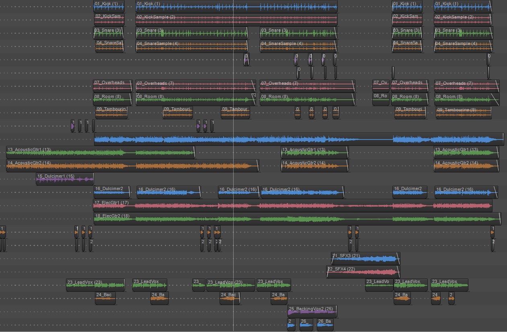Viewport: 507px width, 332px height.
Task: Select the longest 01_Kick clip
Action: [236, 7]
